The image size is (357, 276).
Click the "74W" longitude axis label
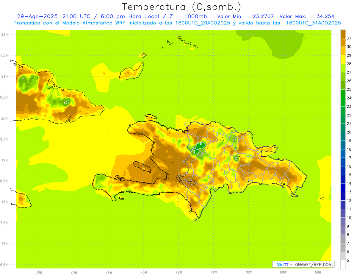coord(109,272)
